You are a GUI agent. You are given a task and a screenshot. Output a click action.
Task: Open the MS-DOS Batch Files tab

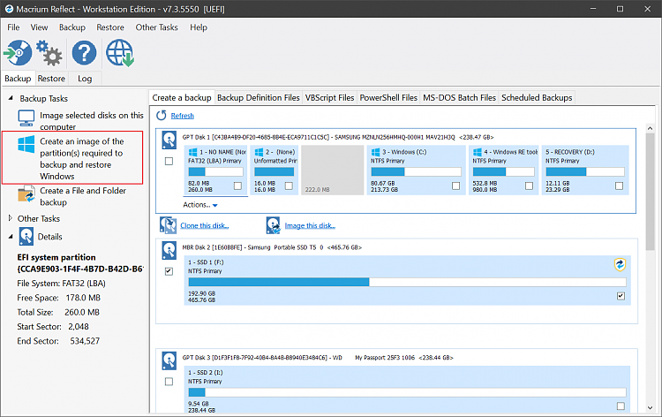(459, 97)
